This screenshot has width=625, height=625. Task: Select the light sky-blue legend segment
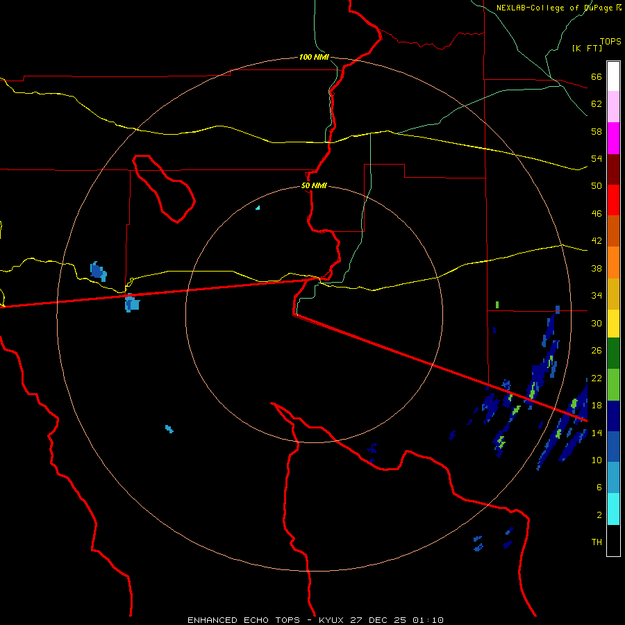pyautogui.click(x=613, y=478)
